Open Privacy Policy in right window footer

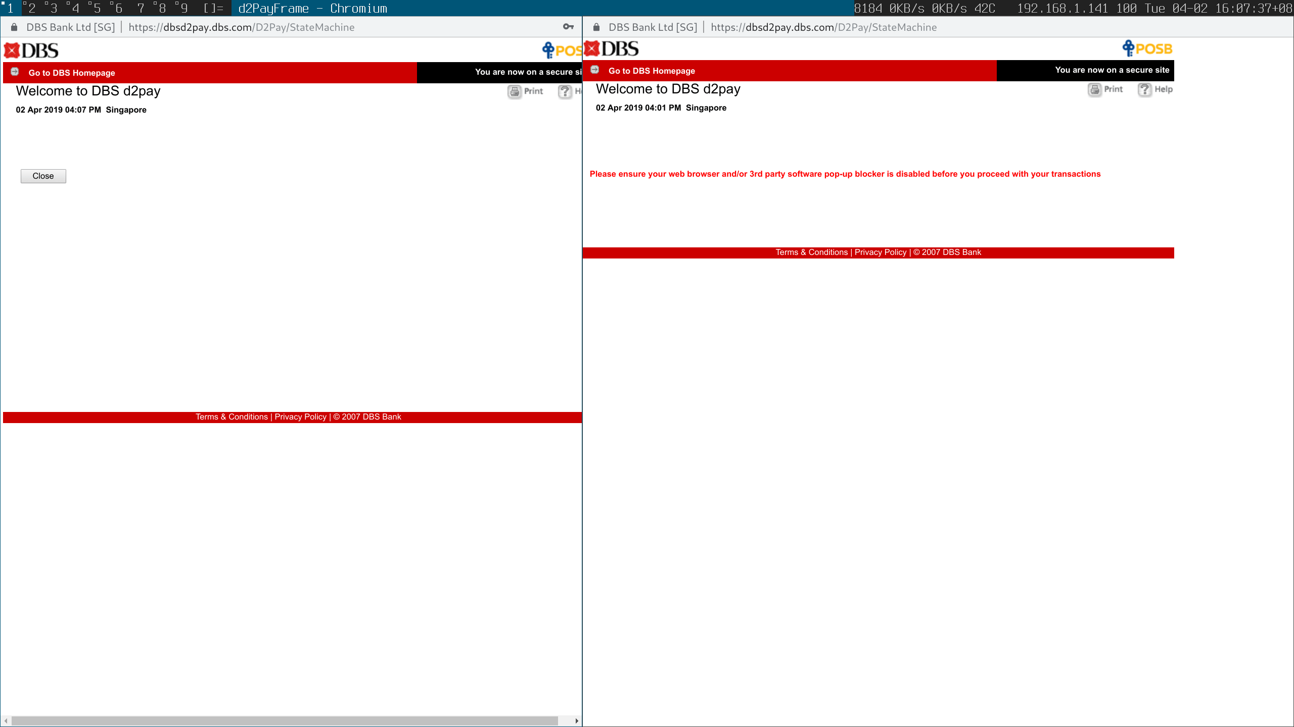pos(881,252)
